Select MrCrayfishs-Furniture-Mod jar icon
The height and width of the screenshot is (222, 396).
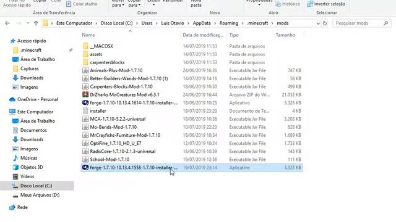(x=85, y=135)
